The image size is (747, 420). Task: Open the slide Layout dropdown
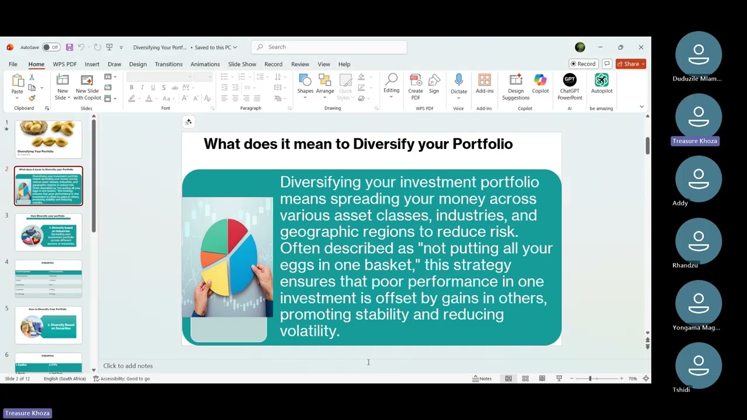[x=110, y=77]
